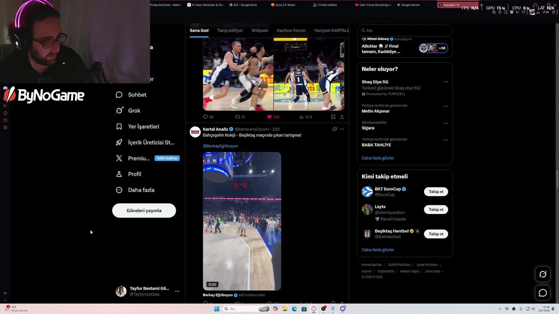Image resolution: width=559 pixels, height=314 pixels.
Task: Follow BKT EuroCup with Takip et
Action: [x=436, y=191]
